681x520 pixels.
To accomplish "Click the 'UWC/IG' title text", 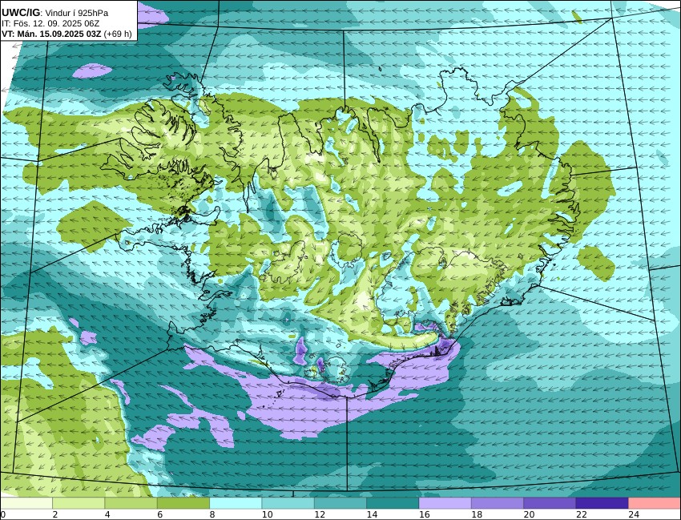I will [20, 13].
